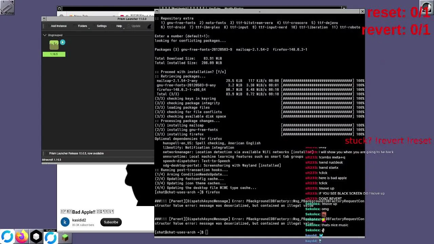Click the dial icon at the screen corner
The width and height of the screenshot is (434, 244).
click(427, 7)
